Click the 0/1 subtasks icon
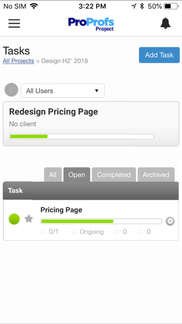 click(x=43, y=232)
